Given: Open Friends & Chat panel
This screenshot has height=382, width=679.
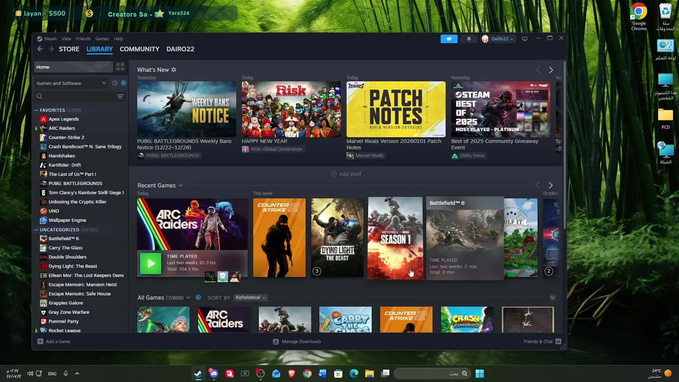Looking at the screenshot, I should (542, 342).
